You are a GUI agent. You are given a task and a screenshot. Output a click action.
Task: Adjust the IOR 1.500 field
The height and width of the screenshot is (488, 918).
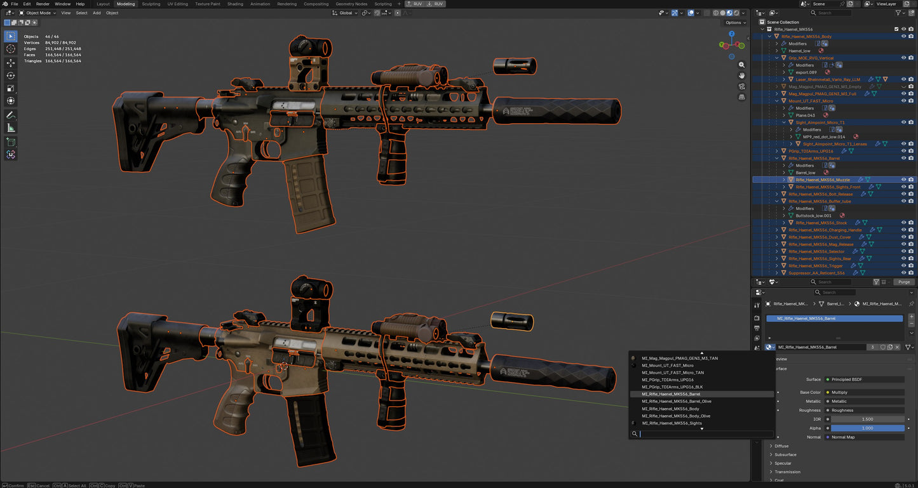point(868,419)
